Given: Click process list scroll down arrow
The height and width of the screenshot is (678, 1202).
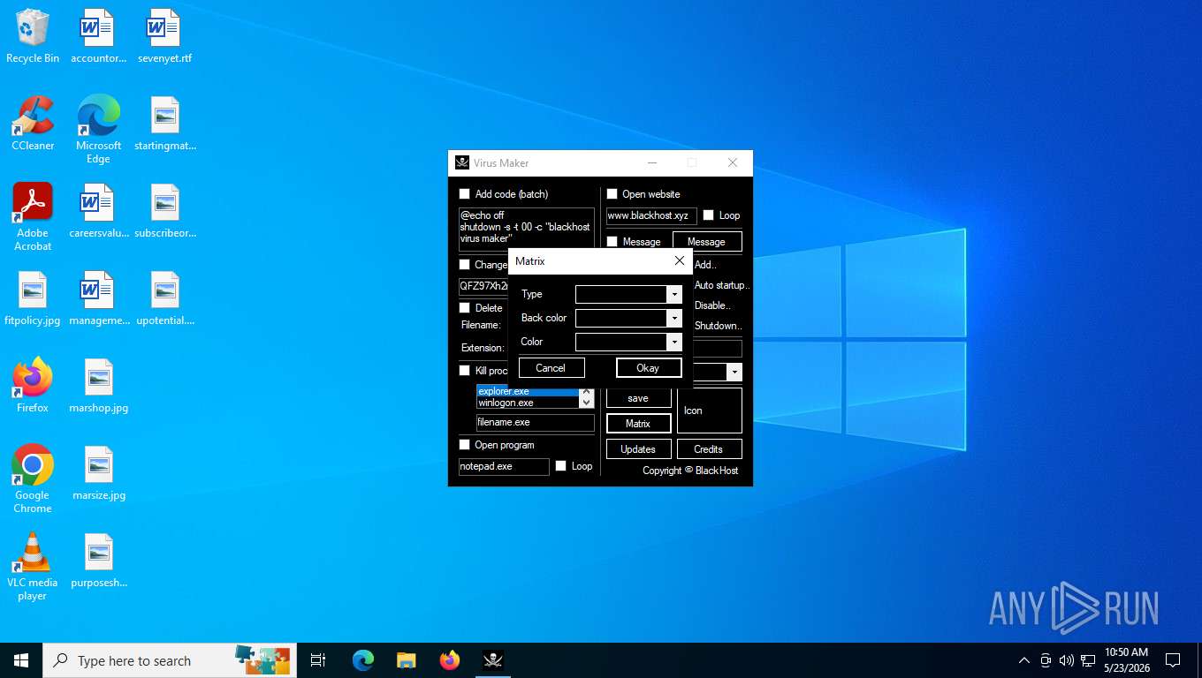Looking at the screenshot, I should [x=585, y=403].
